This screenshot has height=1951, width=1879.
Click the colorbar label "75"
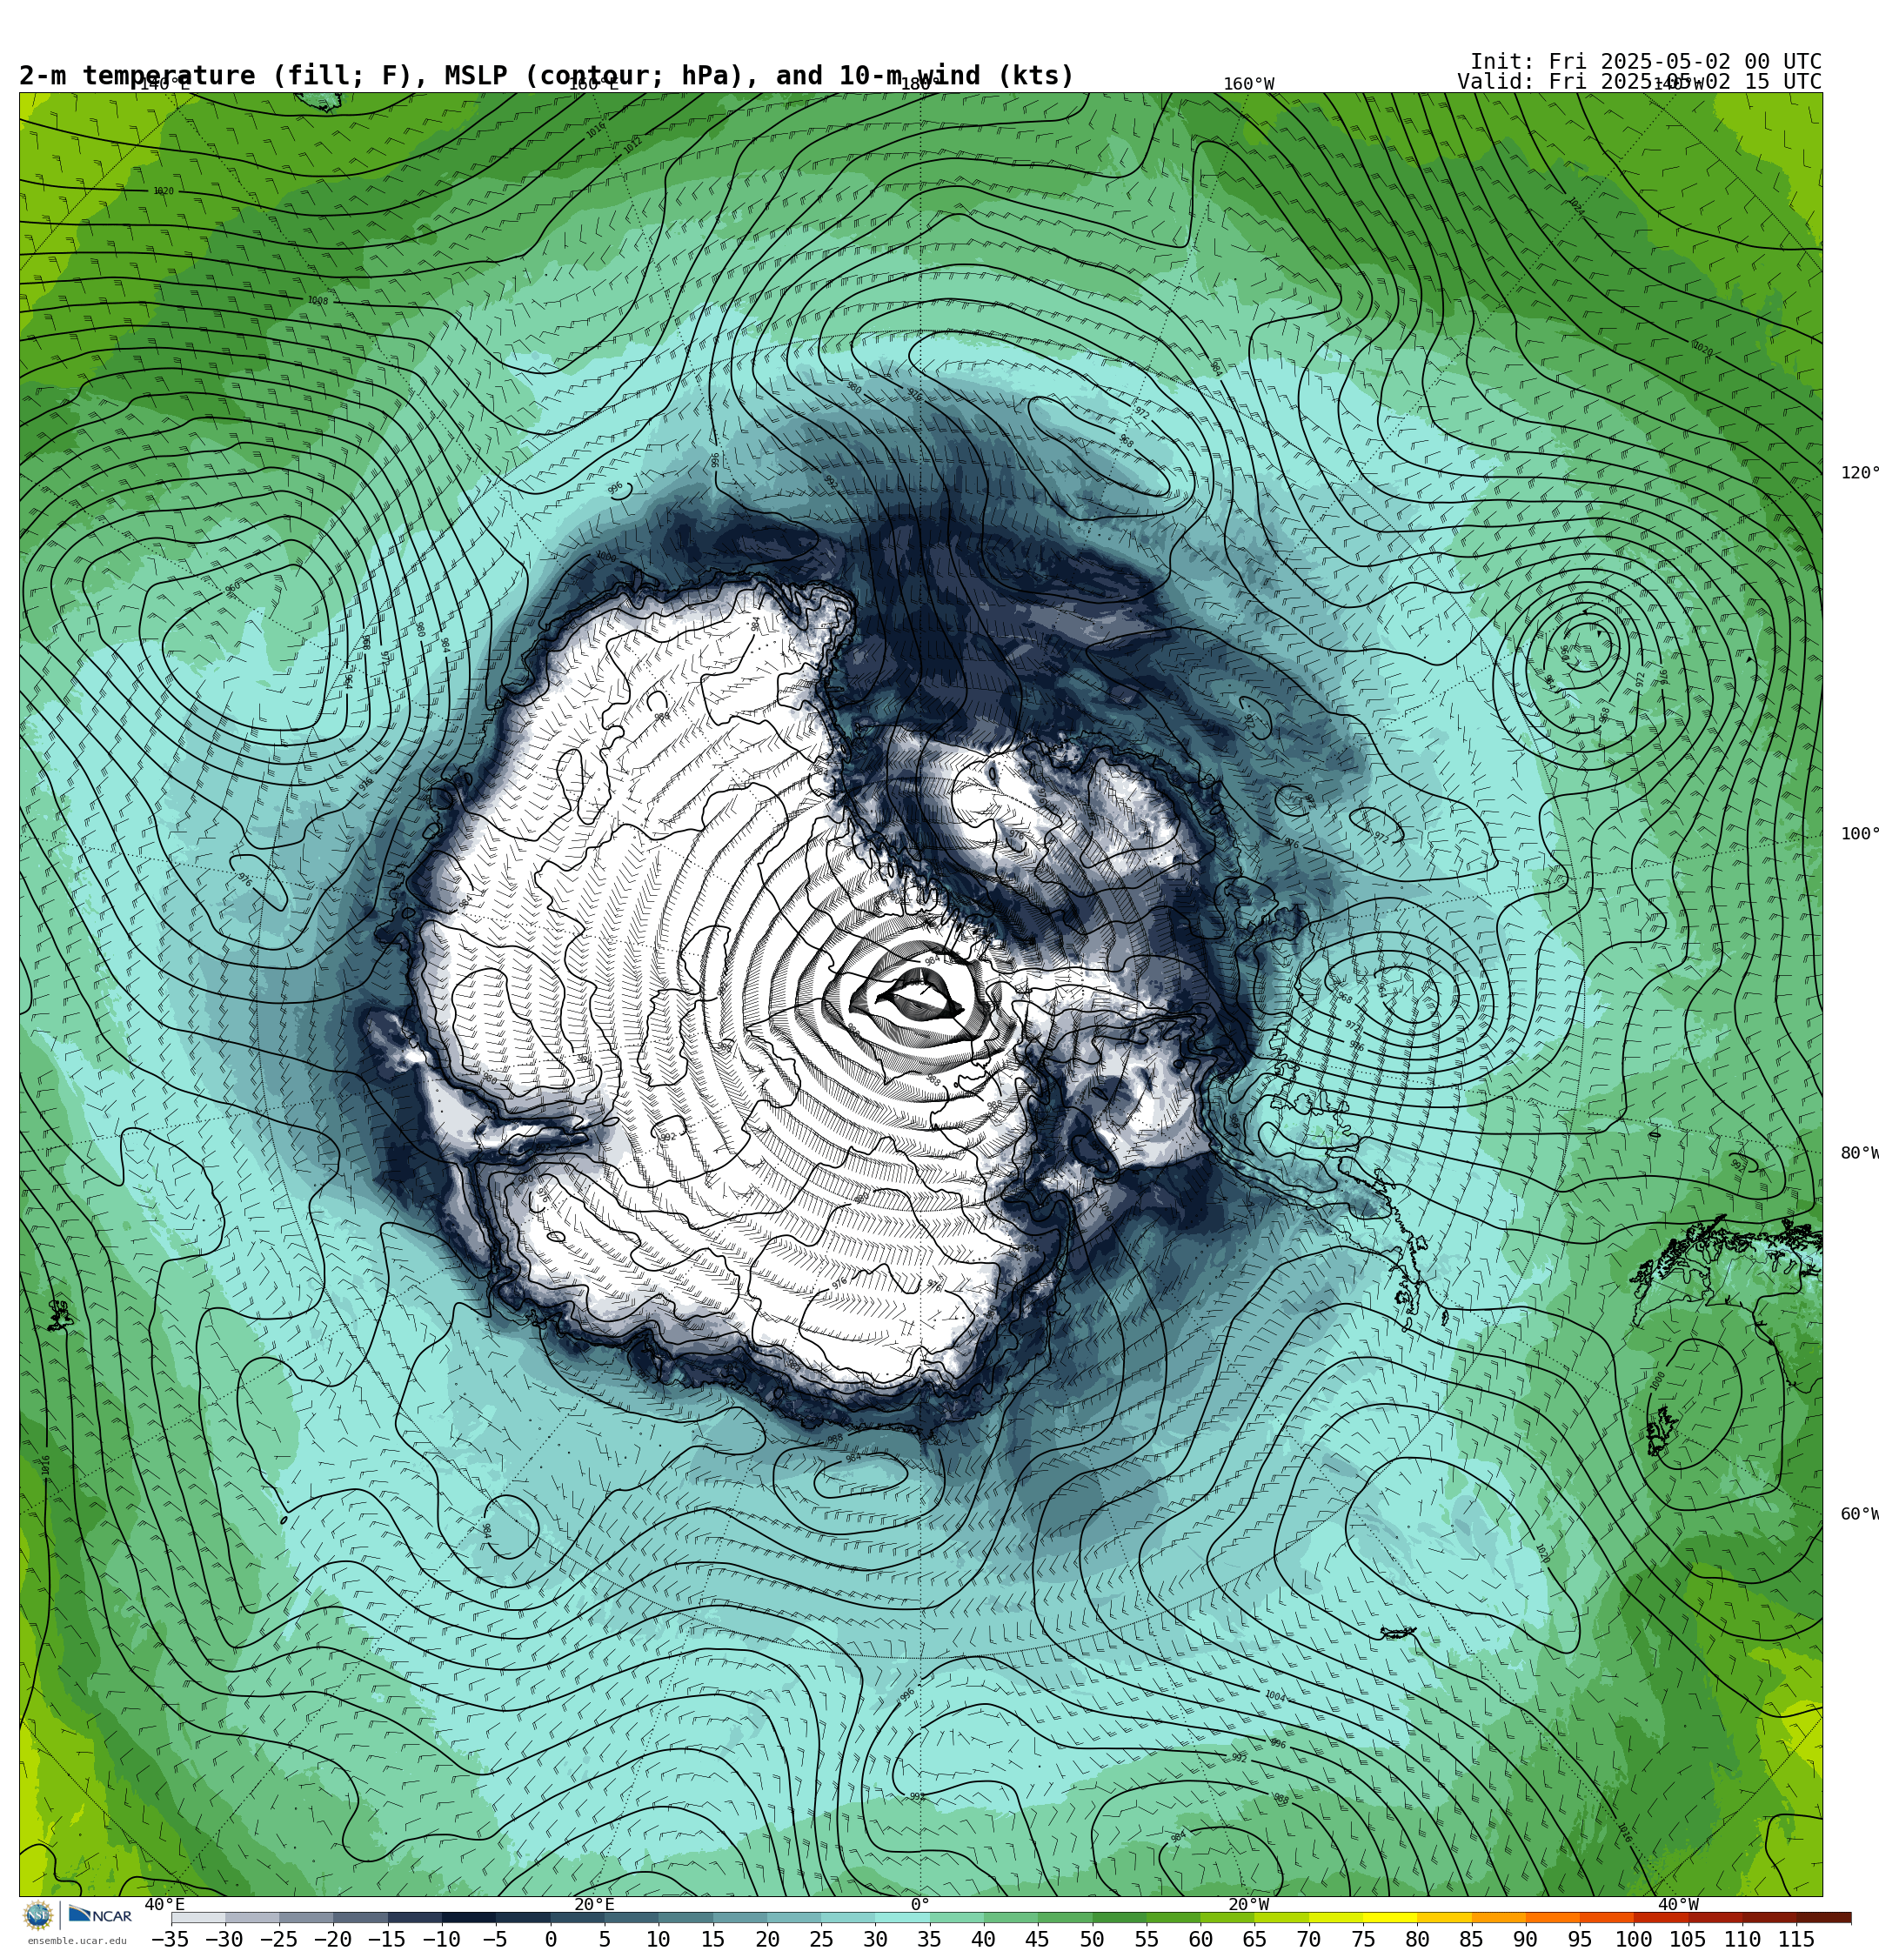point(1362,1938)
